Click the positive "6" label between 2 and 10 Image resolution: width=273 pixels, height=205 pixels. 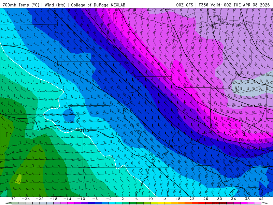[136, 199]
